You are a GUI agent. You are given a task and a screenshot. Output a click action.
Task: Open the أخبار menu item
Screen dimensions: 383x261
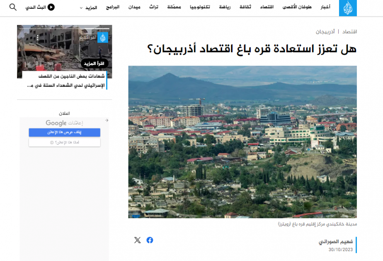(325, 7)
